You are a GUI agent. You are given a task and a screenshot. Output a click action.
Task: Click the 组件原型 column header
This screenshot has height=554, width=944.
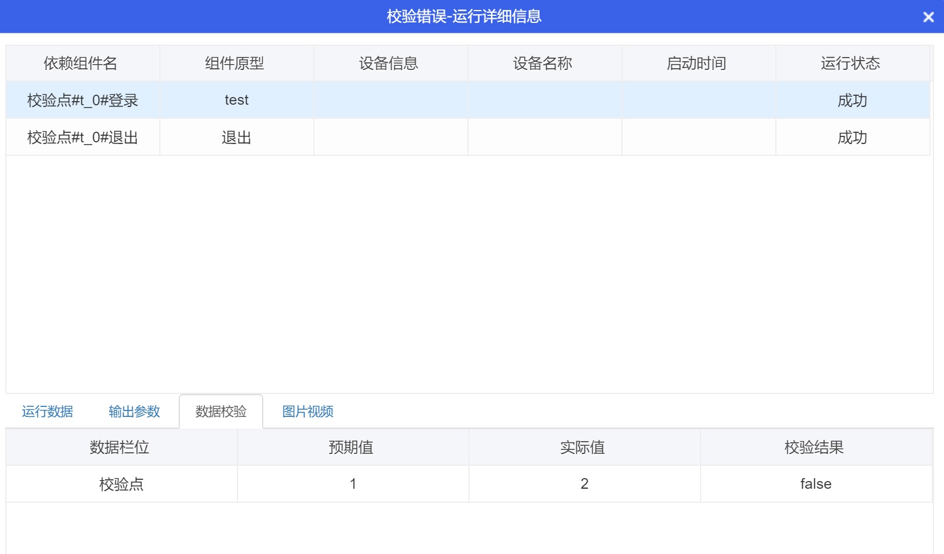tap(235, 64)
